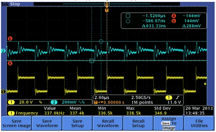Choose the Save Setup option

pos(77,123)
